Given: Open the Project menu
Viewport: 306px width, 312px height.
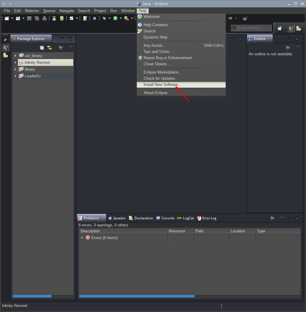Looking at the screenshot, I should point(100,11).
